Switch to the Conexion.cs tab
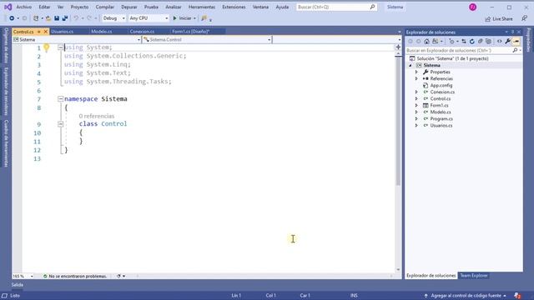Image resolution: width=534 pixels, height=300 pixels. (x=142, y=32)
